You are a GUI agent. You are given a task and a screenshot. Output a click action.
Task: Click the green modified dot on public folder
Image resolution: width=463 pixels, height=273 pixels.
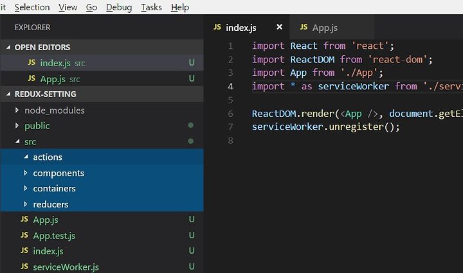point(191,125)
